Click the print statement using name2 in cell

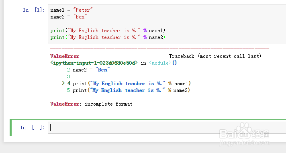pyautogui.click(x=108, y=37)
